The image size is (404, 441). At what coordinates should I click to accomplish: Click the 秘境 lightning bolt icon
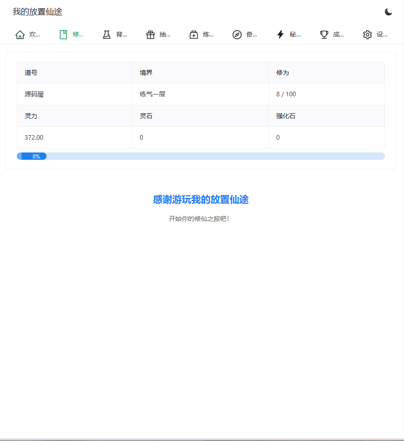pyautogui.click(x=280, y=34)
